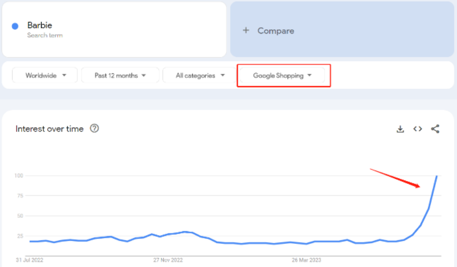Click the 27 Nov 2022 date label
The image size is (457, 267).
pyautogui.click(x=168, y=260)
